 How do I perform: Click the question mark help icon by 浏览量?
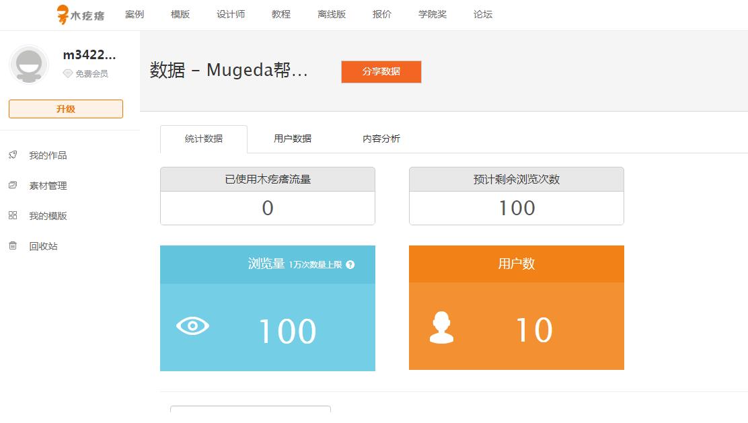(350, 265)
